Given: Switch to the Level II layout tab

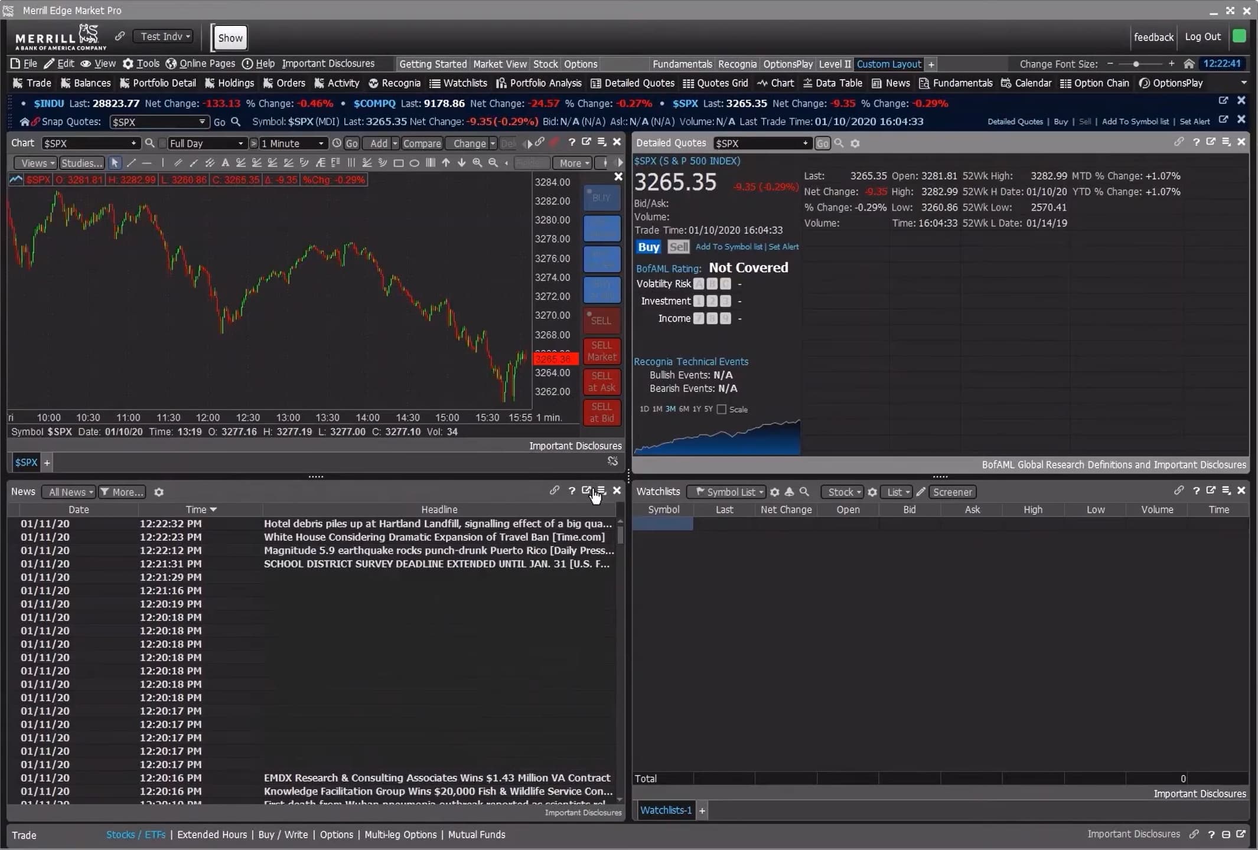Looking at the screenshot, I should [x=835, y=64].
